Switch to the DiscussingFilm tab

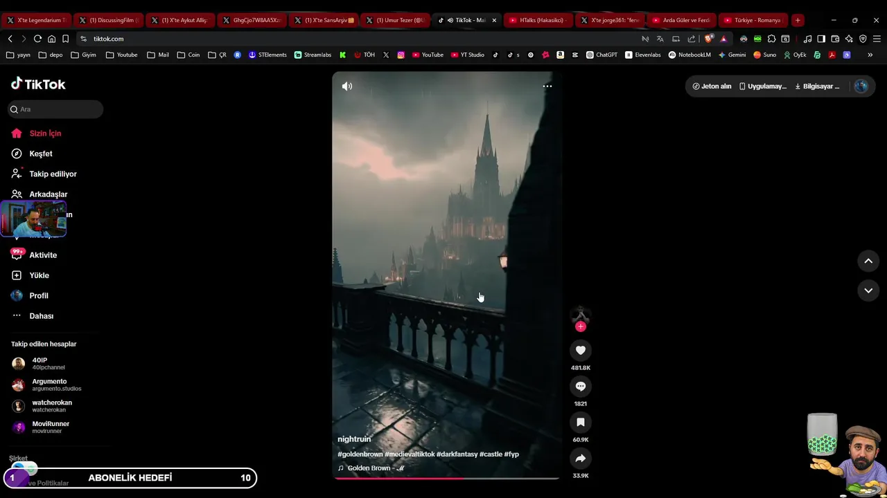click(109, 20)
